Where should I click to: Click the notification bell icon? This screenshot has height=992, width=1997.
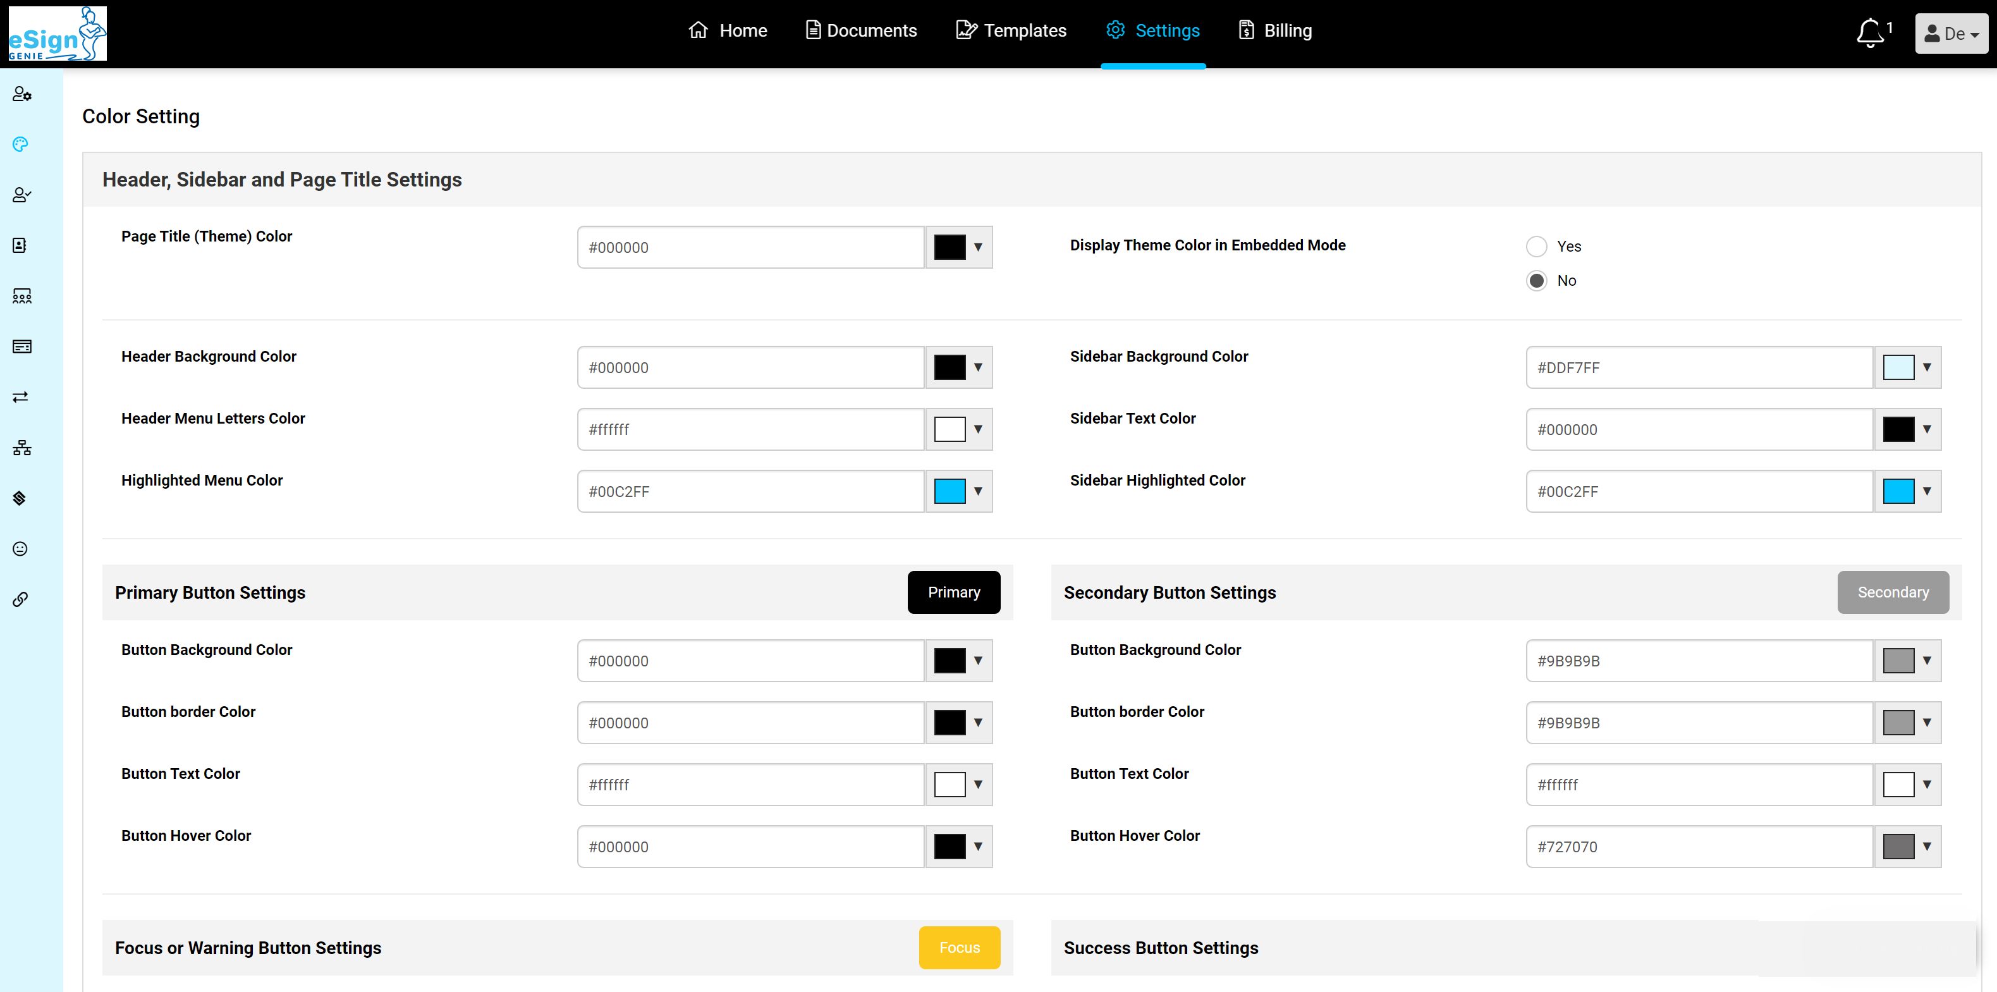(x=1870, y=33)
